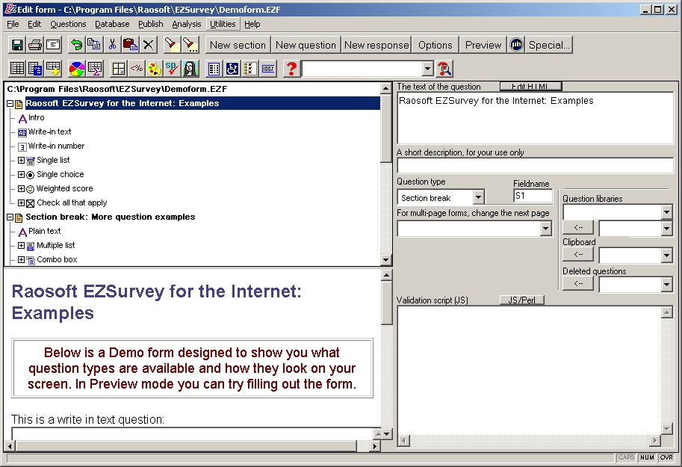Collapse the Raosoft EZSurvey root section
Screen dimensions: 682x467
pyautogui.click(x=10, y=104)
